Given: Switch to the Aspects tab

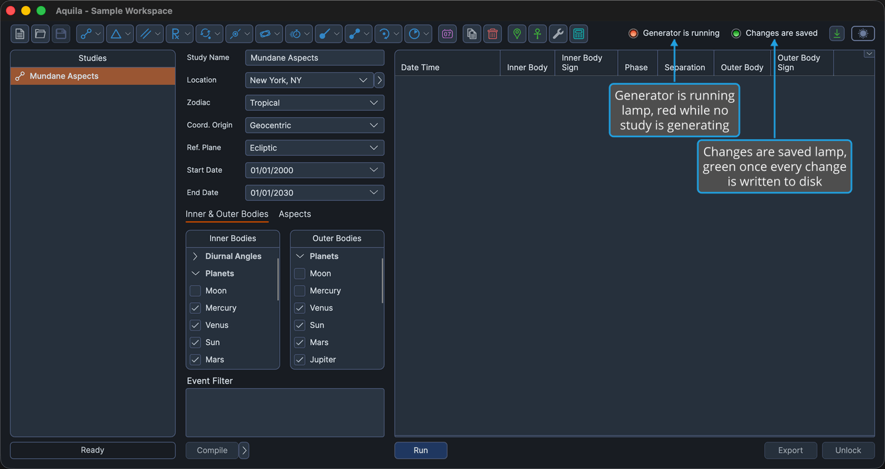Looking at the screenshot, I should click(295, 214).
